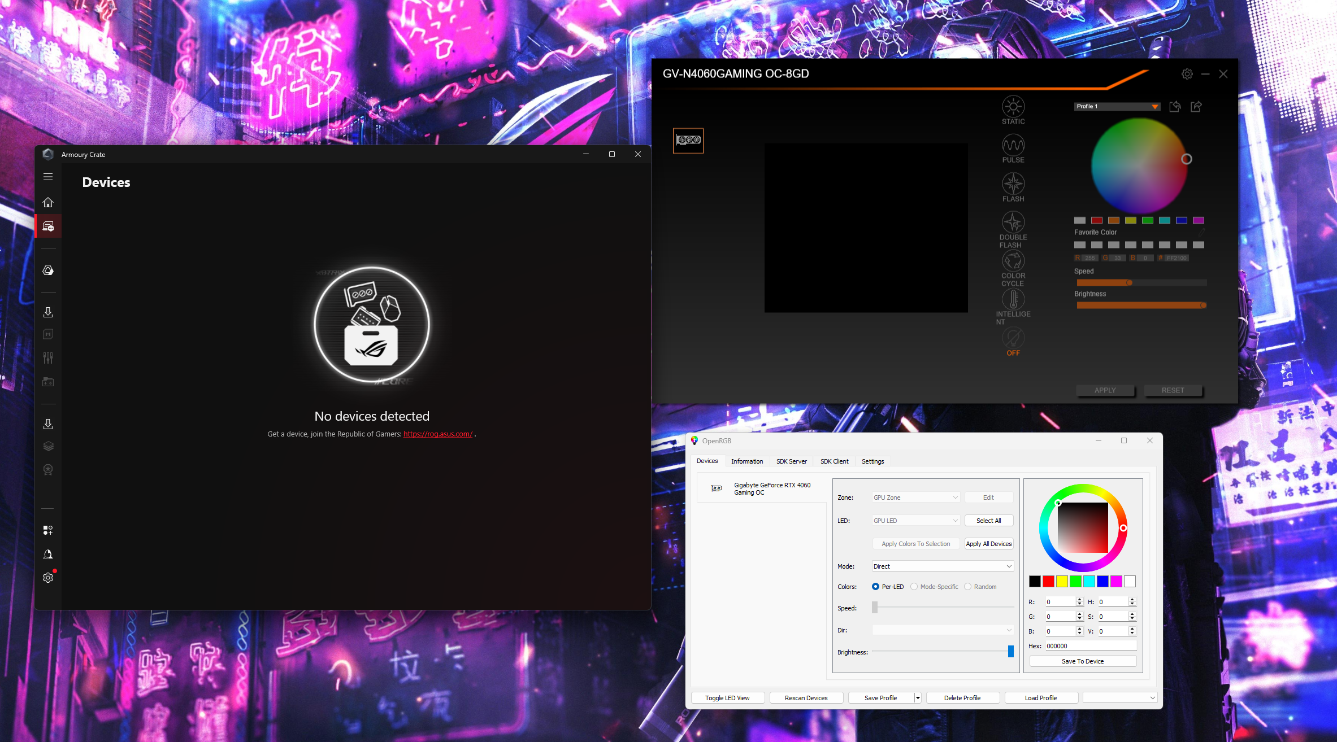This screenshot has width=1337, height=742.
Task: Pick the red swatch in OpenRGB
Action: click(1048, 581)
